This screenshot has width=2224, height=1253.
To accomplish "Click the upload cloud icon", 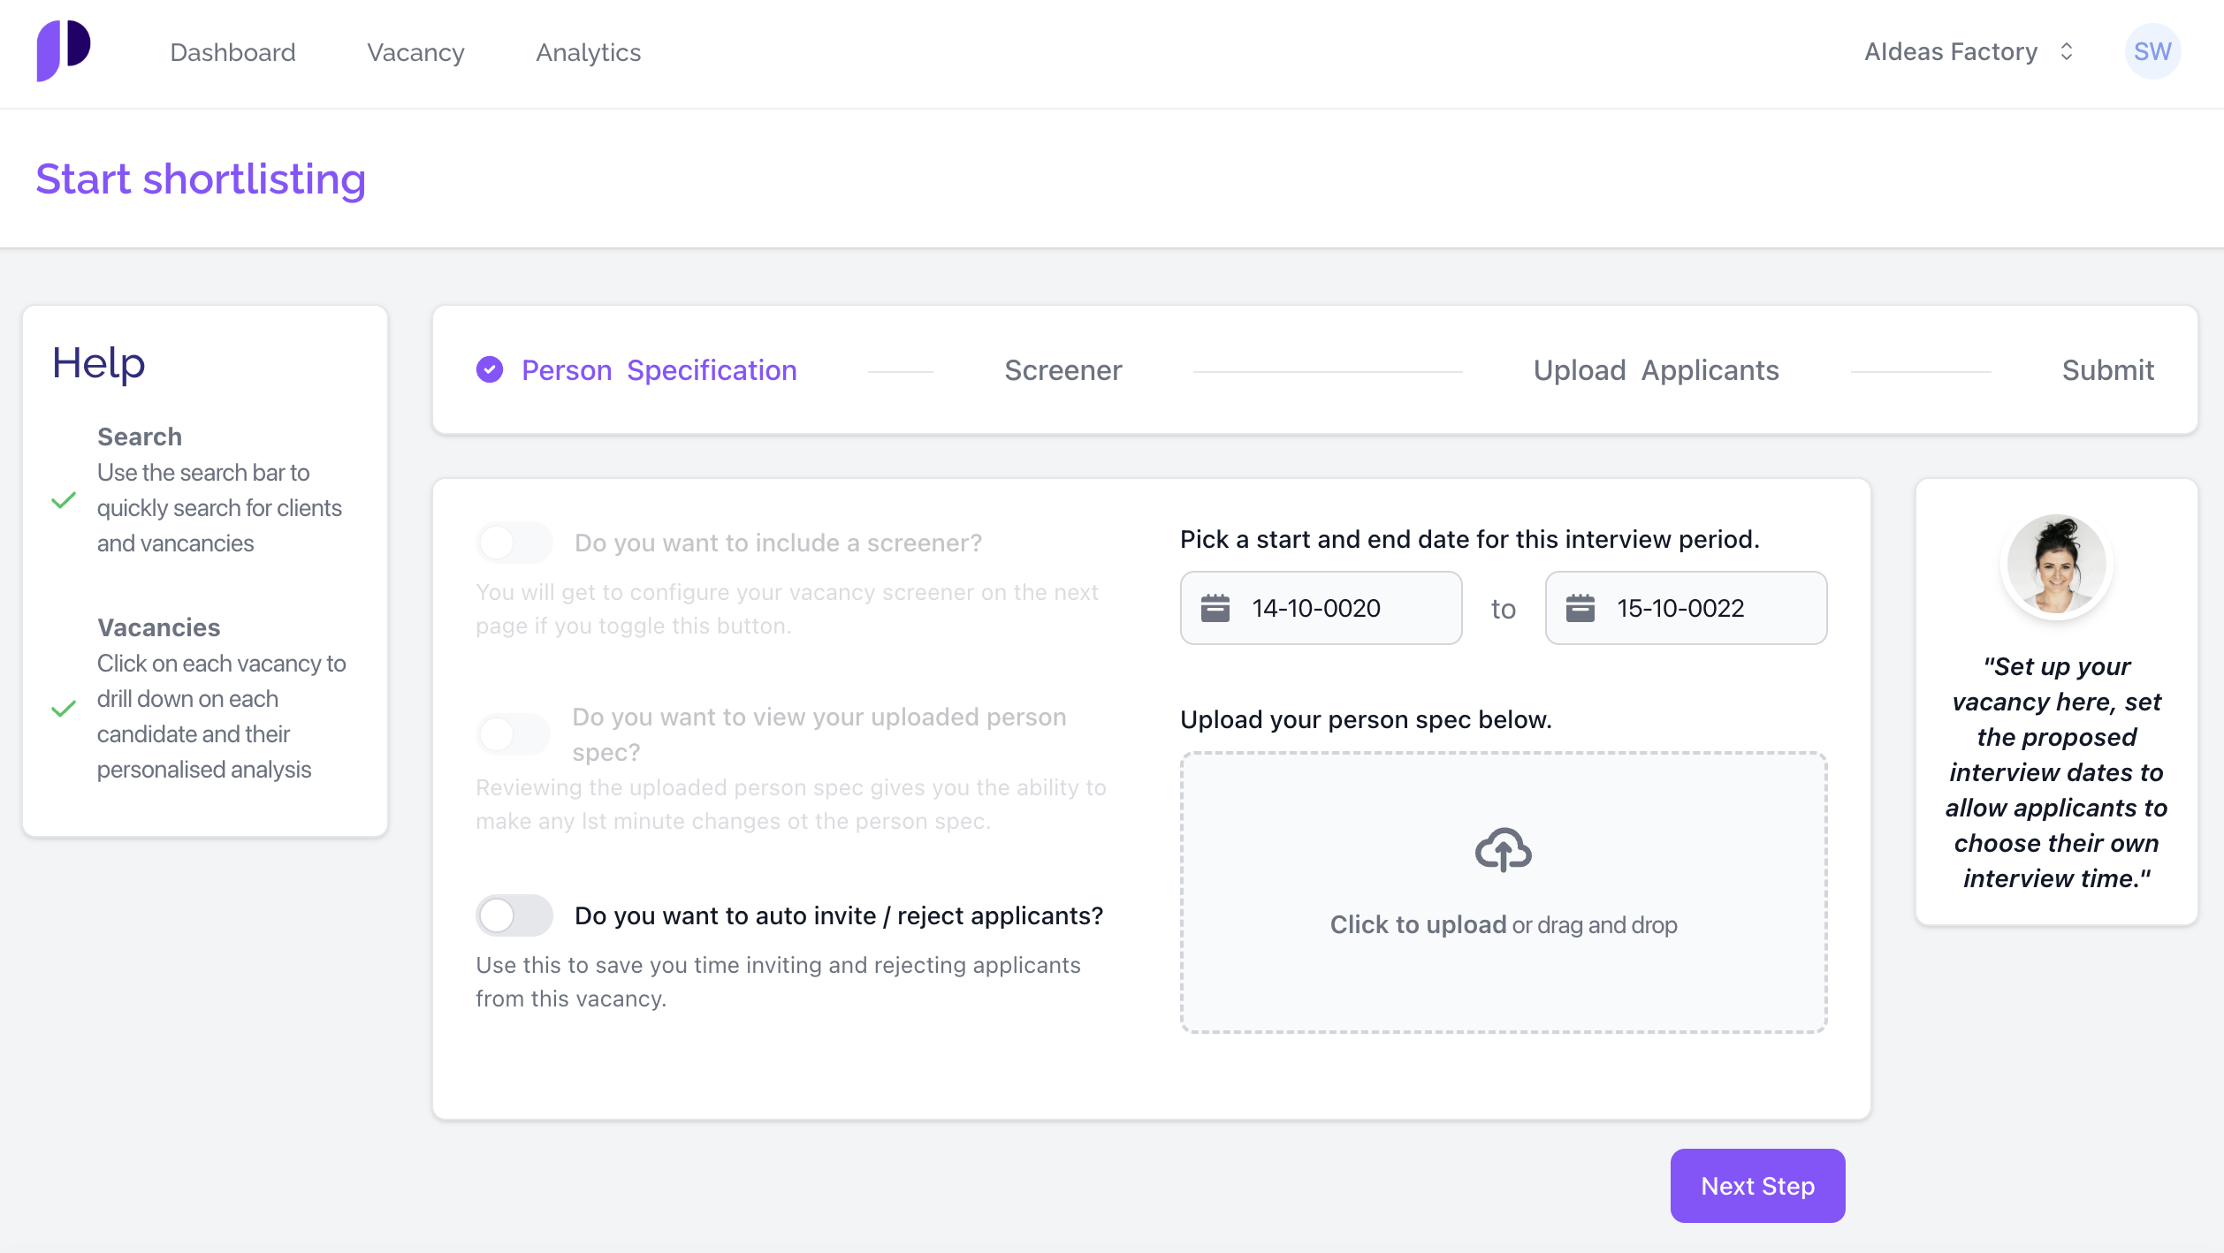I will (x=1503, y=850).
